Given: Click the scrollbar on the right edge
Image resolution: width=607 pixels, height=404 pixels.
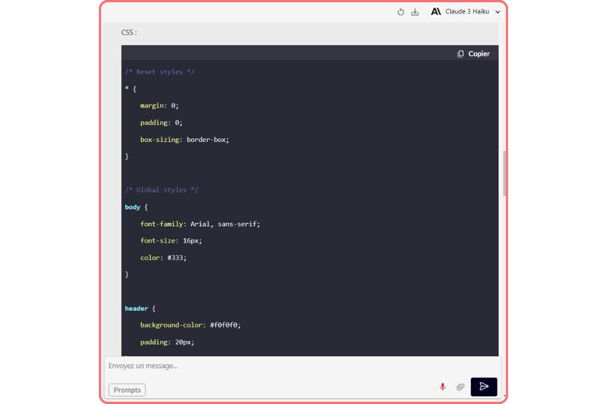Looking at the screenshot, I should 503,171.
